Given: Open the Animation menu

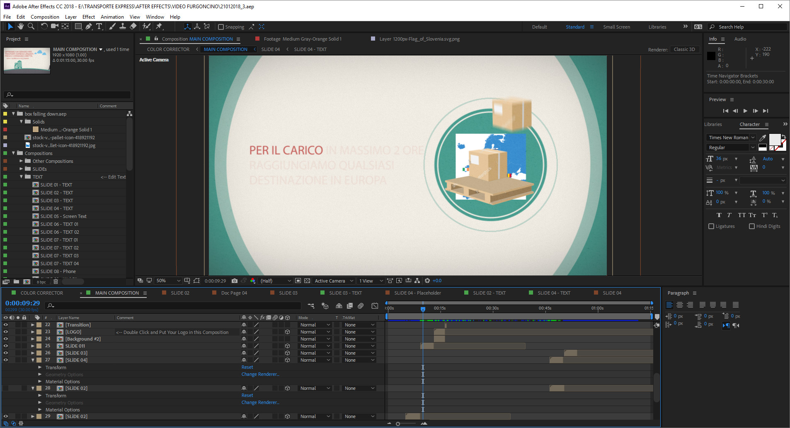Looking at the screenshot, I should click(112, 17).
